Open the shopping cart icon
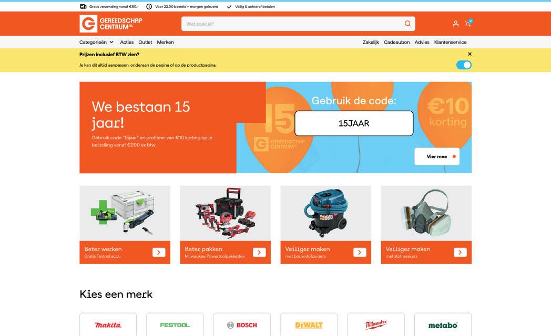The image size is (551, 336). tap(468, 23)
